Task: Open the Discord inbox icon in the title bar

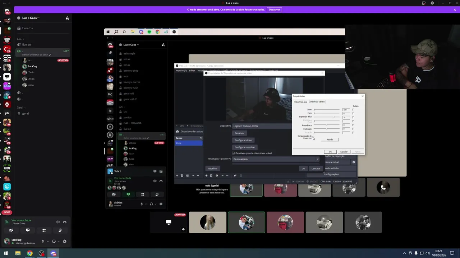Action: [x=424, y=3]
